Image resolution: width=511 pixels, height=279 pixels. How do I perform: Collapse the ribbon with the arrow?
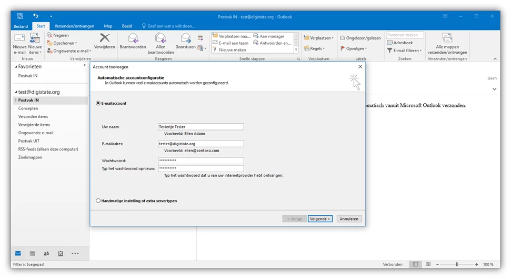click(x=495, y=59)
